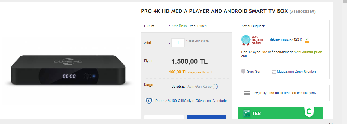Click the credit card installment icon
The height and width of the screenshot is (124, 347).
pos(247,93)
